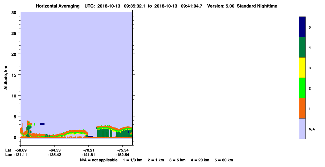Click the 0 km altitude tick label
Viewport: 325px width, 167px height.
coord(15,137)
